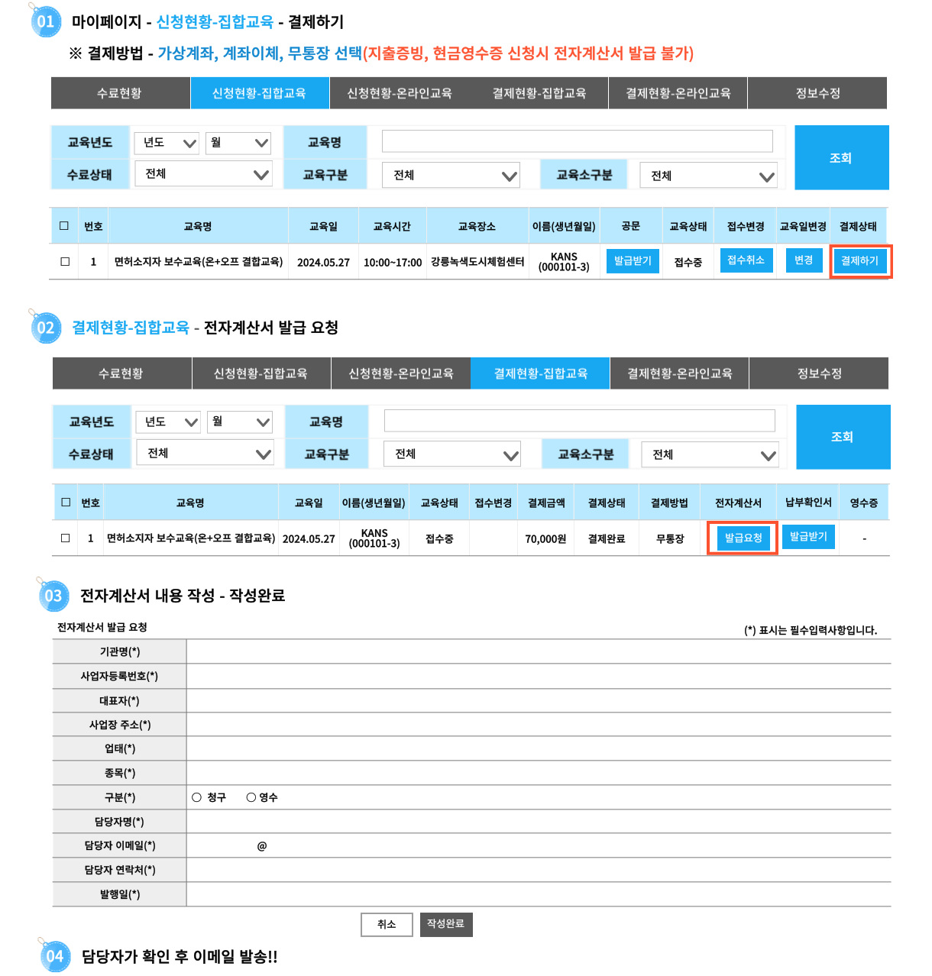Open the 월 dropdown in step 02 filter
This screenshot has height=976, width=932.
click(x=239, y=422)
